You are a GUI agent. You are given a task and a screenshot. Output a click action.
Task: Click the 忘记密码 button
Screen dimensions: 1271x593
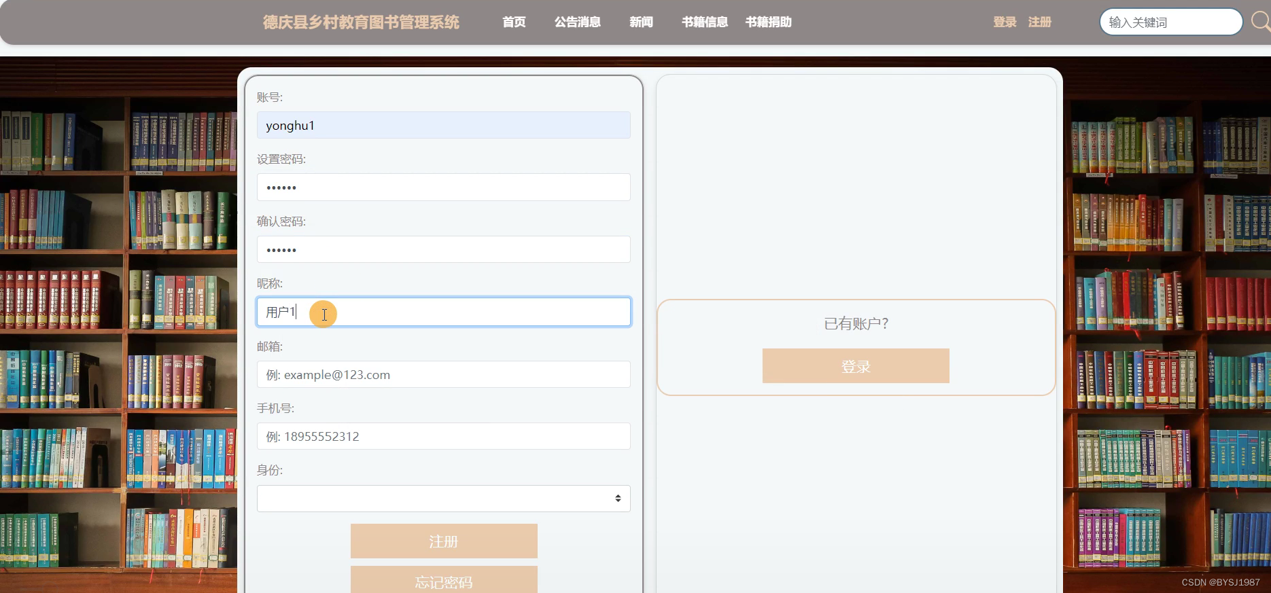[x=444, y=581]
